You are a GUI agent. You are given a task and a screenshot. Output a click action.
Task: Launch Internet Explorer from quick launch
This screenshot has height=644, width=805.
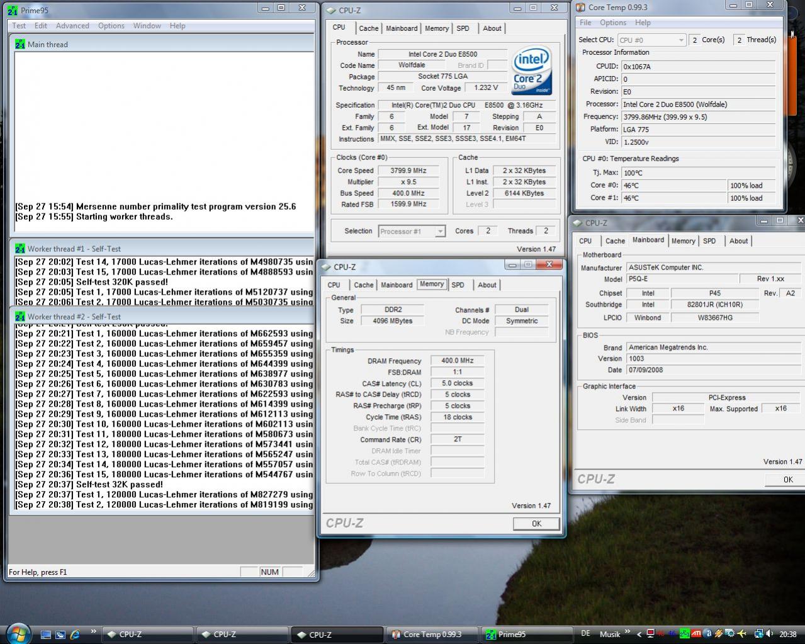pos(75,635)
